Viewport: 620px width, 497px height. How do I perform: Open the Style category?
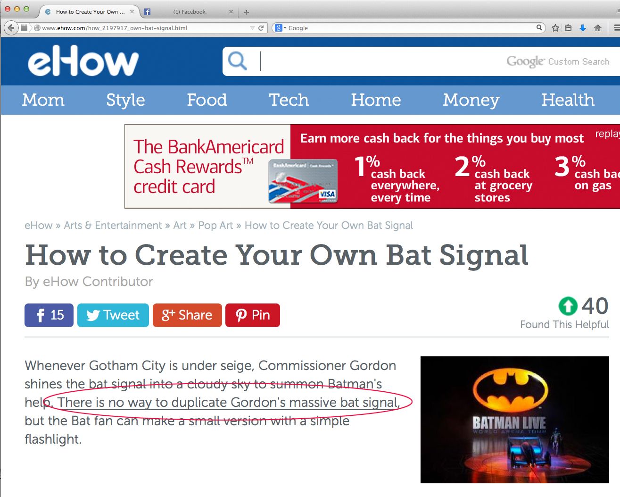click(125, 100)
